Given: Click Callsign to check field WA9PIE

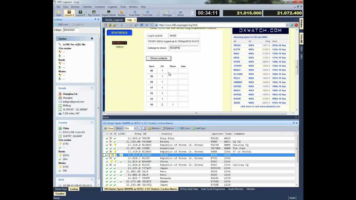Looking at the screenshot, I should tap(184, 48).
